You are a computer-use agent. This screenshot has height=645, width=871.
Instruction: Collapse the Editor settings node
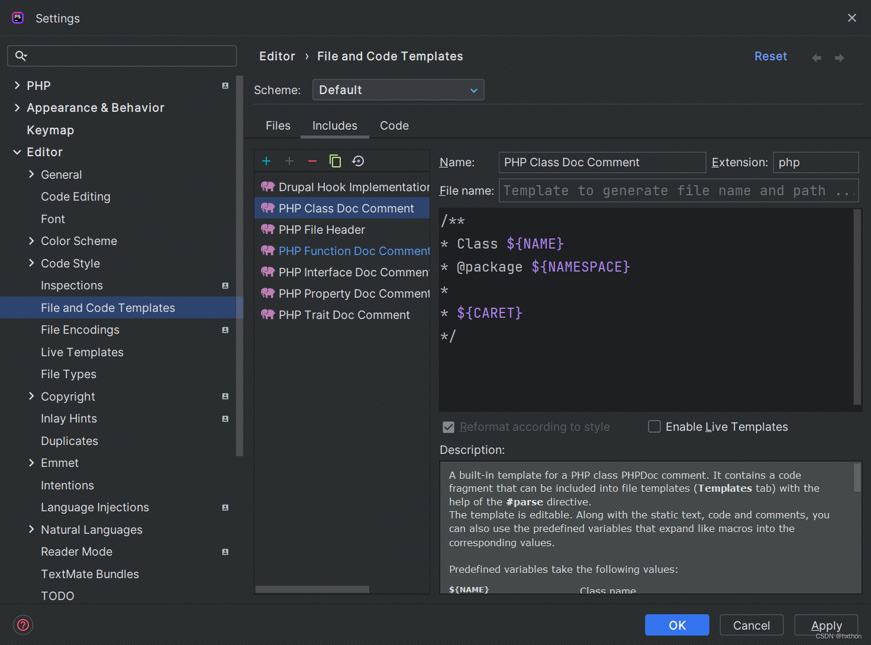(x=17, y=152)
